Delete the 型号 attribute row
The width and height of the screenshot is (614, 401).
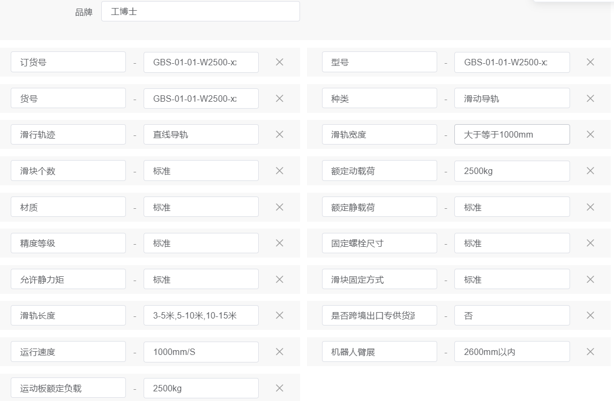tap(590, 62)
